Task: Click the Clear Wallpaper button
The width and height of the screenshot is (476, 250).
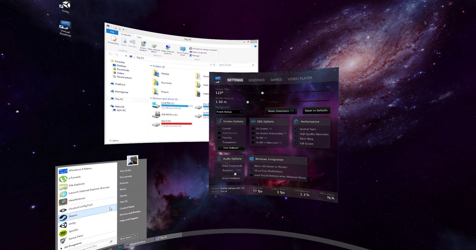Action: pos(231,148)
